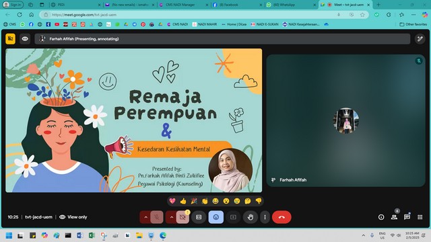Close the WhatsApp tab

coord(314,5)
